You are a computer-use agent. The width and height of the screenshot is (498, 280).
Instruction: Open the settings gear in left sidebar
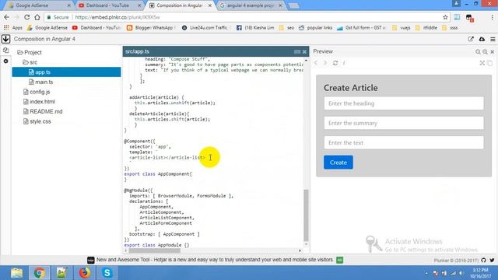(5, 61)
